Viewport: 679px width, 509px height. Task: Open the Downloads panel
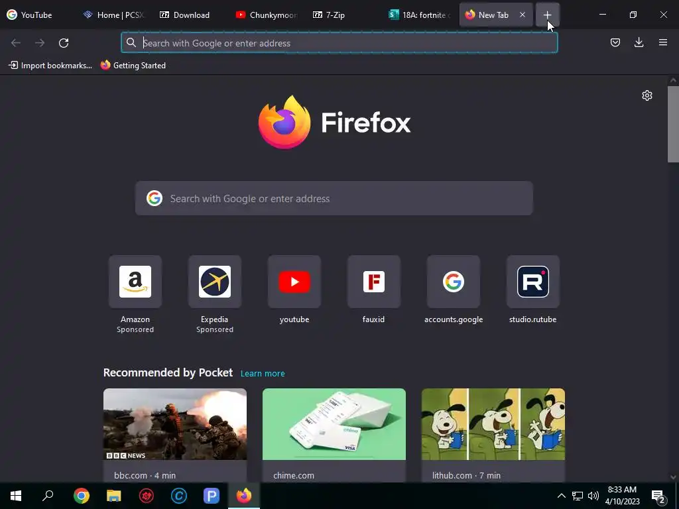[x=639, y=42]
